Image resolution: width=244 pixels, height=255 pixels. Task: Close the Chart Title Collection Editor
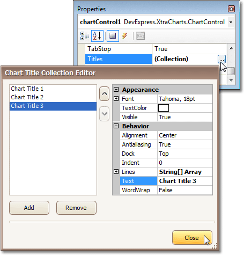[192, 238]
